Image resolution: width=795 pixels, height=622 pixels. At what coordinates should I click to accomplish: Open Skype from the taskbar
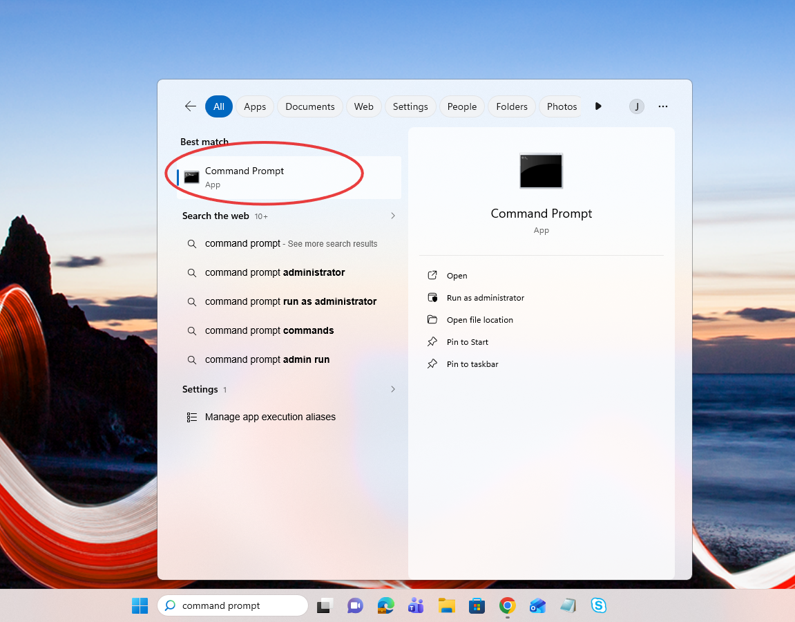point(598,605)
